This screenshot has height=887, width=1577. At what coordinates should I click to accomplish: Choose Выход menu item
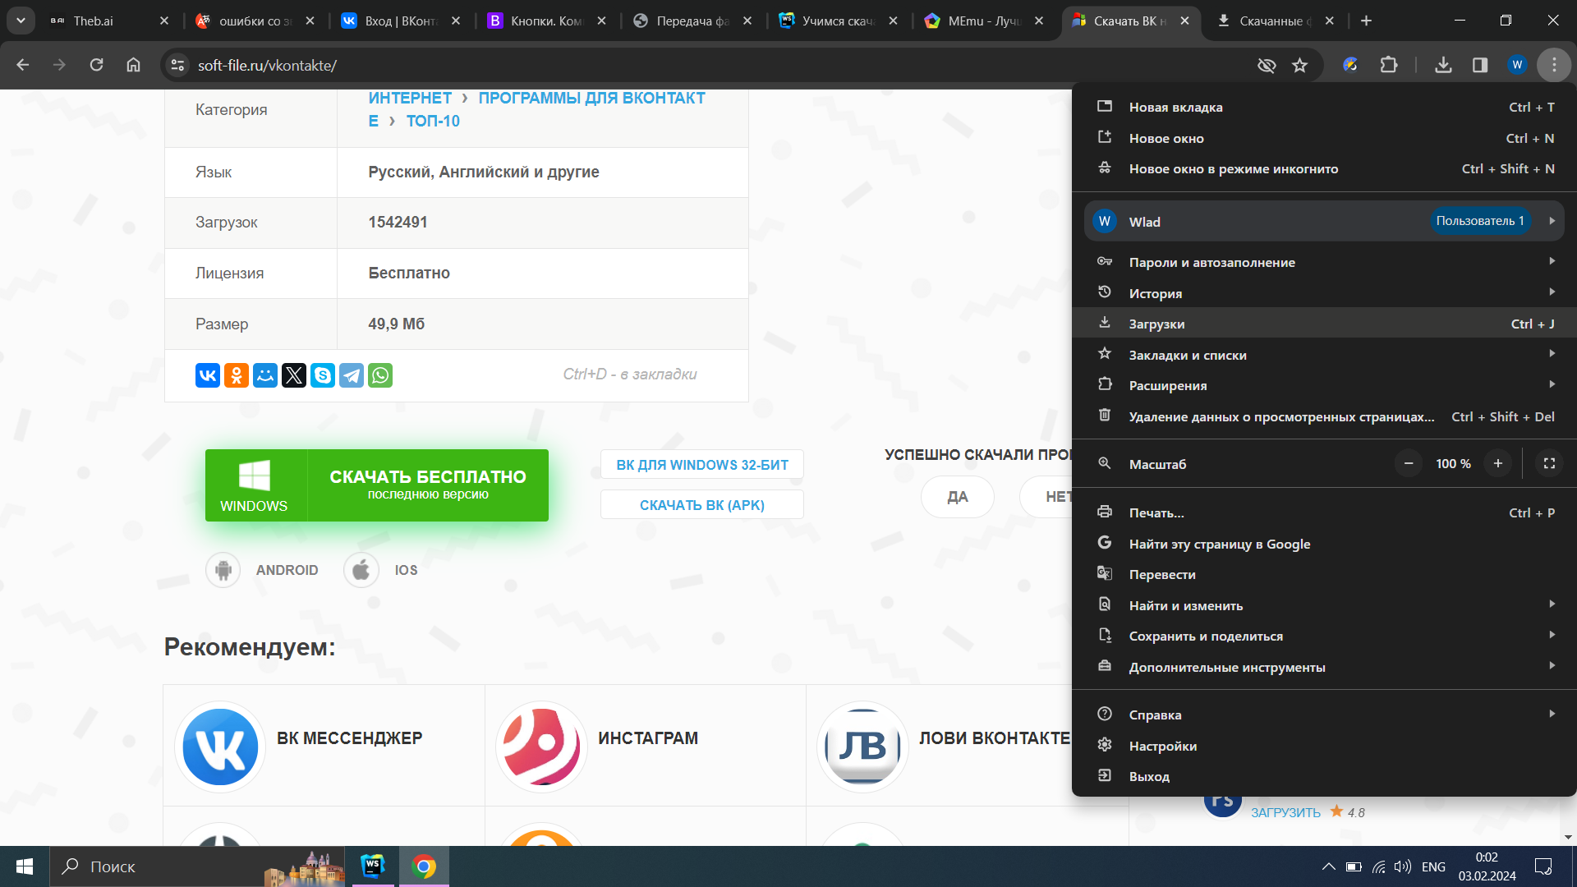coord(1324,776)
